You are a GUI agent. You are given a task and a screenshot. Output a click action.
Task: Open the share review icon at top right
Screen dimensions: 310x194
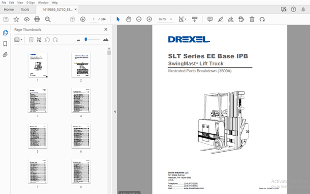(283, 9)
